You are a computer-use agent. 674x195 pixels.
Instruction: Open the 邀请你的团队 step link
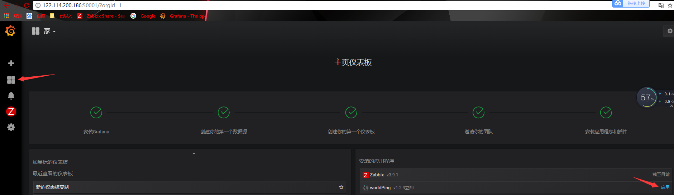pyautogui.click(x=479, y=132)
